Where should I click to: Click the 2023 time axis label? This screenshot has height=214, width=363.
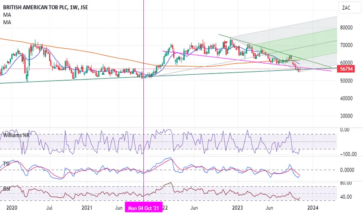tap(238, 208)
